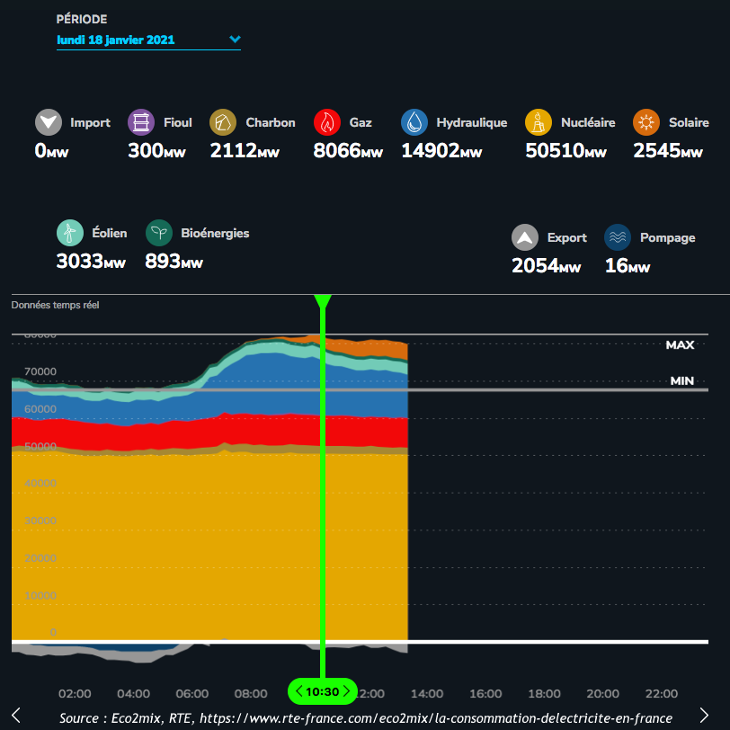Click the Hydraulique water drop icon
Viewport: 730px width, 730px height.
414,122
